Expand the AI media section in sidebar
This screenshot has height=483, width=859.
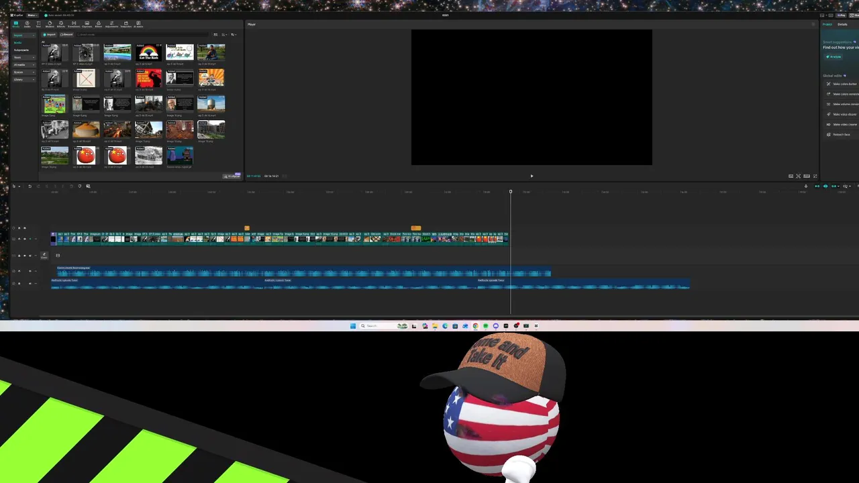pyautogui.click(x=24, y=65)
